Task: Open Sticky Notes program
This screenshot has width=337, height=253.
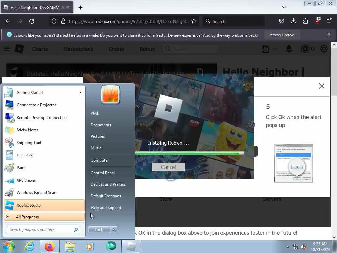Action: pos(44,130)
